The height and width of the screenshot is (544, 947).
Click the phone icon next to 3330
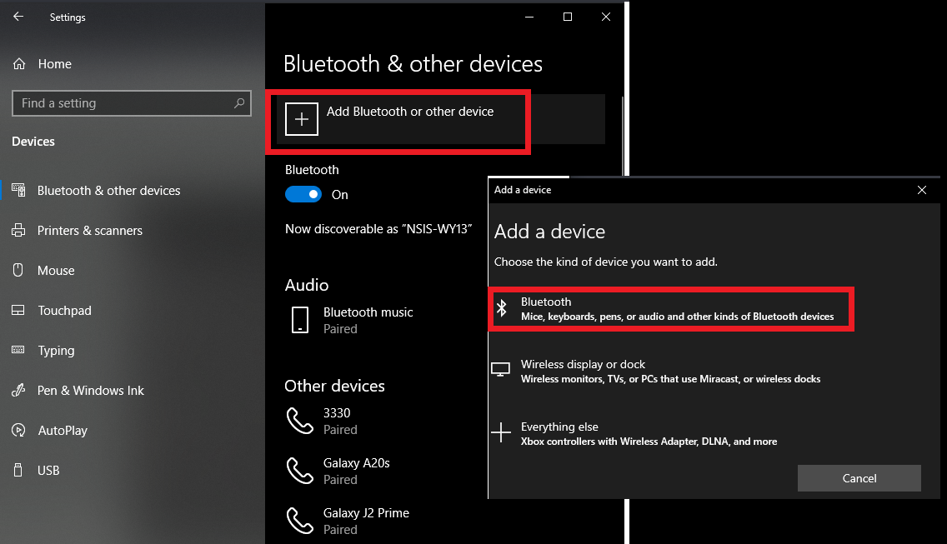click(299, 421)
